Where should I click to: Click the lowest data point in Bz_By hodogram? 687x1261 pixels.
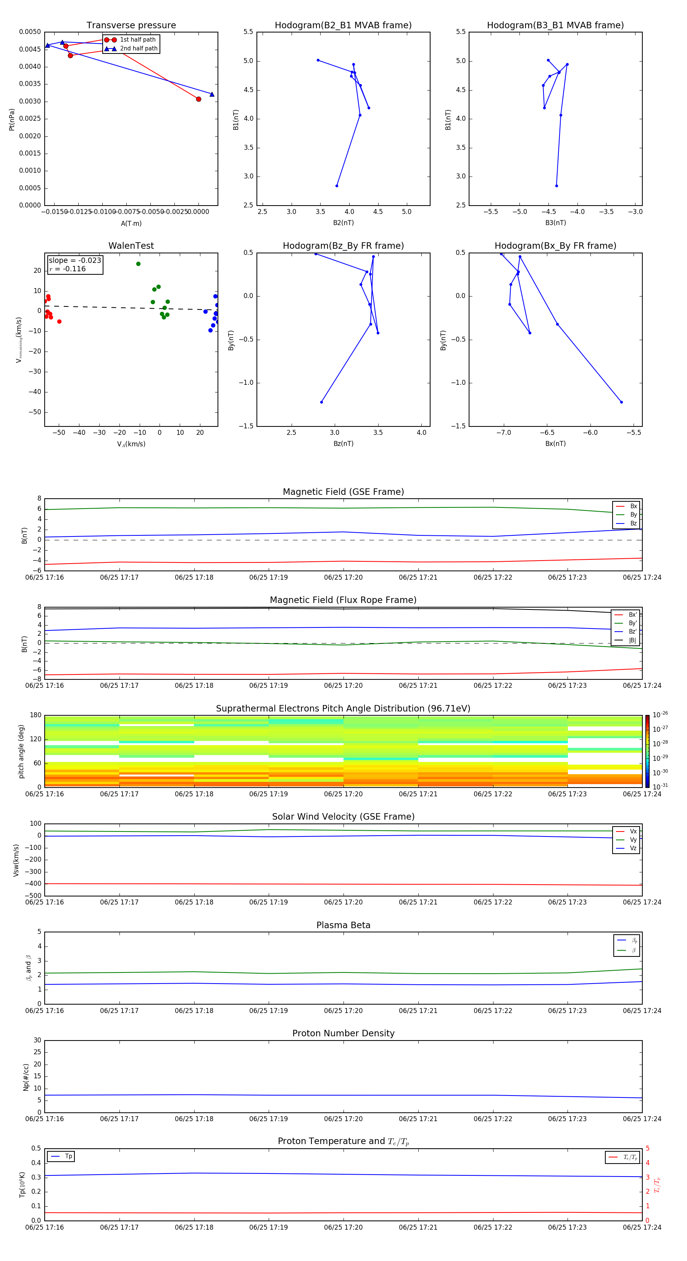click(321, 402)
